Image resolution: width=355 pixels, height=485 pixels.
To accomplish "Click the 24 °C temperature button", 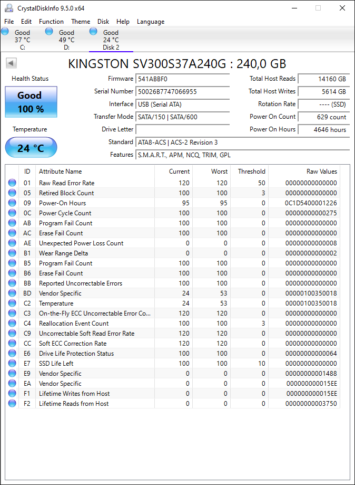I will coord(31,148).
